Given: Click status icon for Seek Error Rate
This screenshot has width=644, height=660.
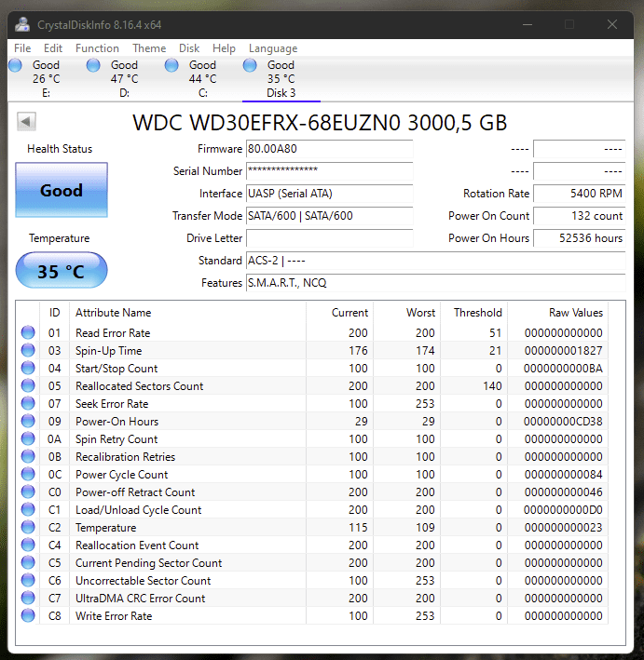Looking at the screenshot, I should [x=28, y=403].
